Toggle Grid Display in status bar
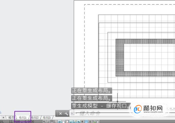 52,122
